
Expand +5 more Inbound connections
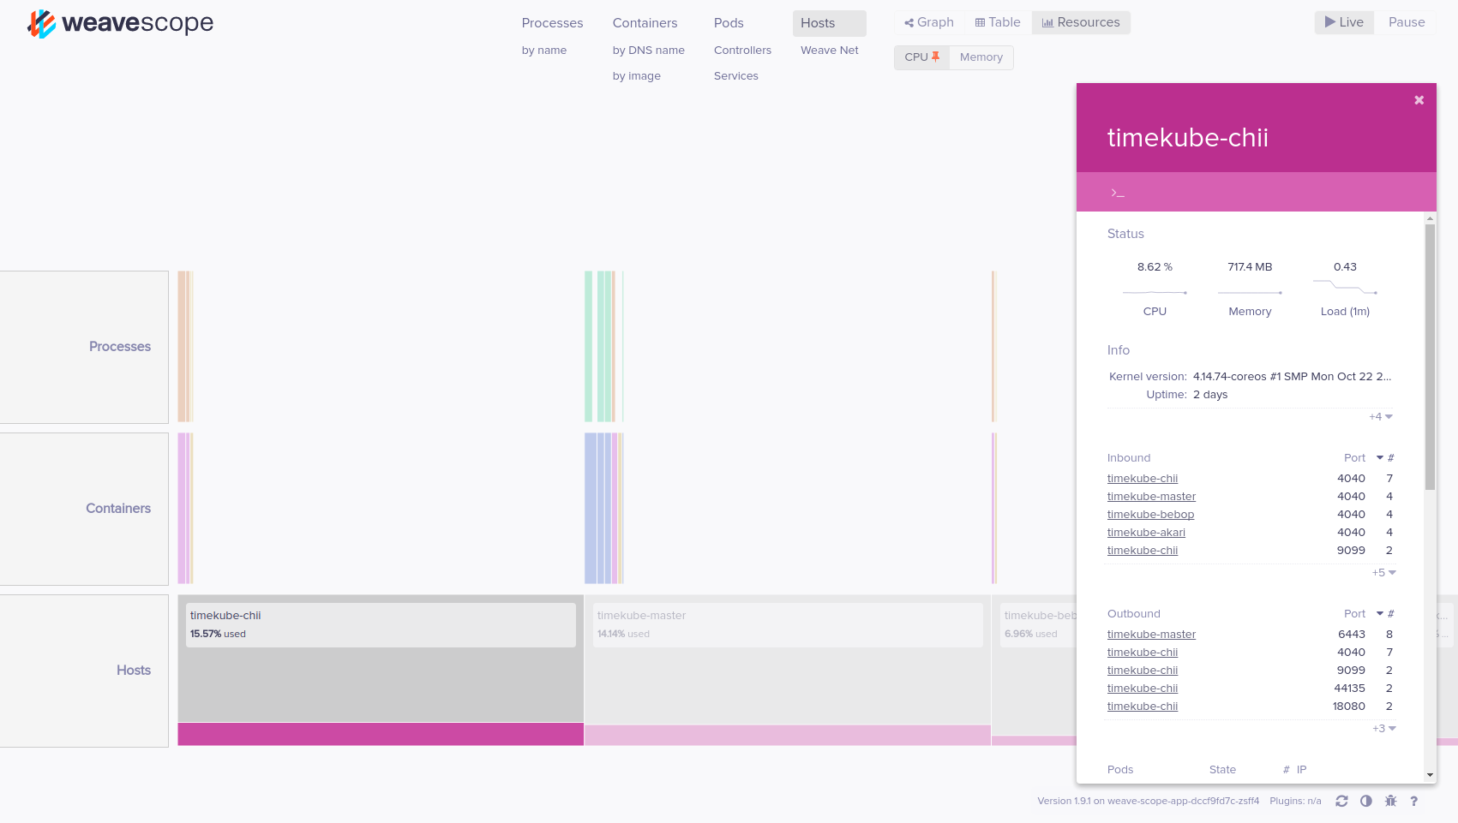(x=1383, y=573)
